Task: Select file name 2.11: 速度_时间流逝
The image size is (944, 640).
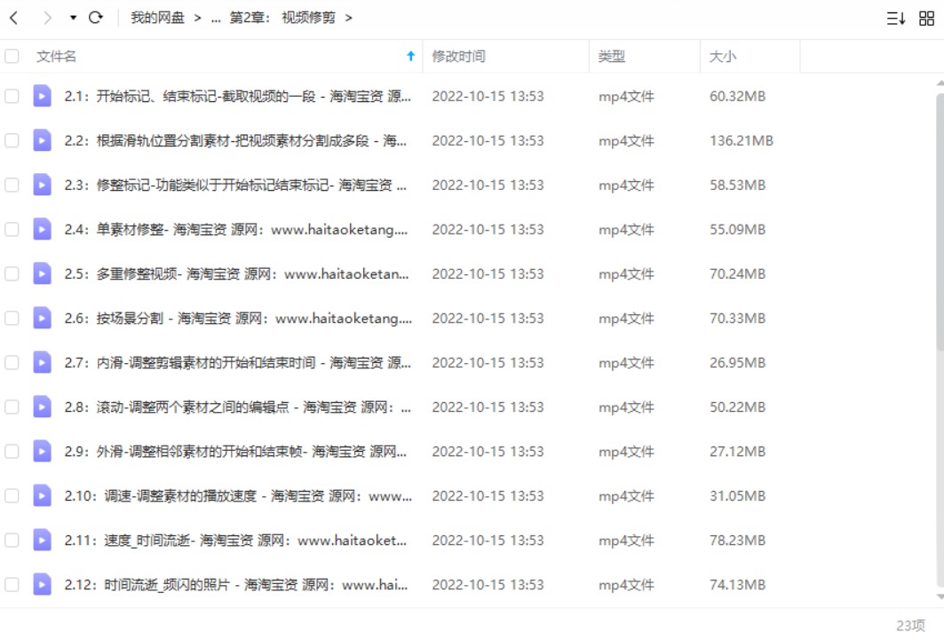Action: [x=235, y=541]
